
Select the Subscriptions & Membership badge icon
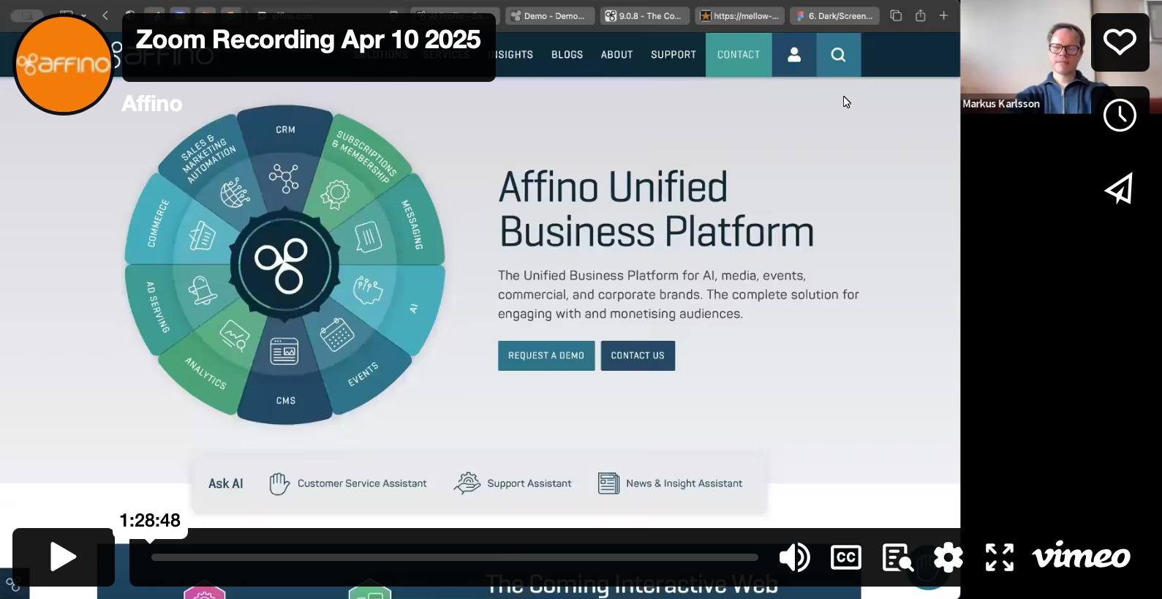[x=336, y=195]
